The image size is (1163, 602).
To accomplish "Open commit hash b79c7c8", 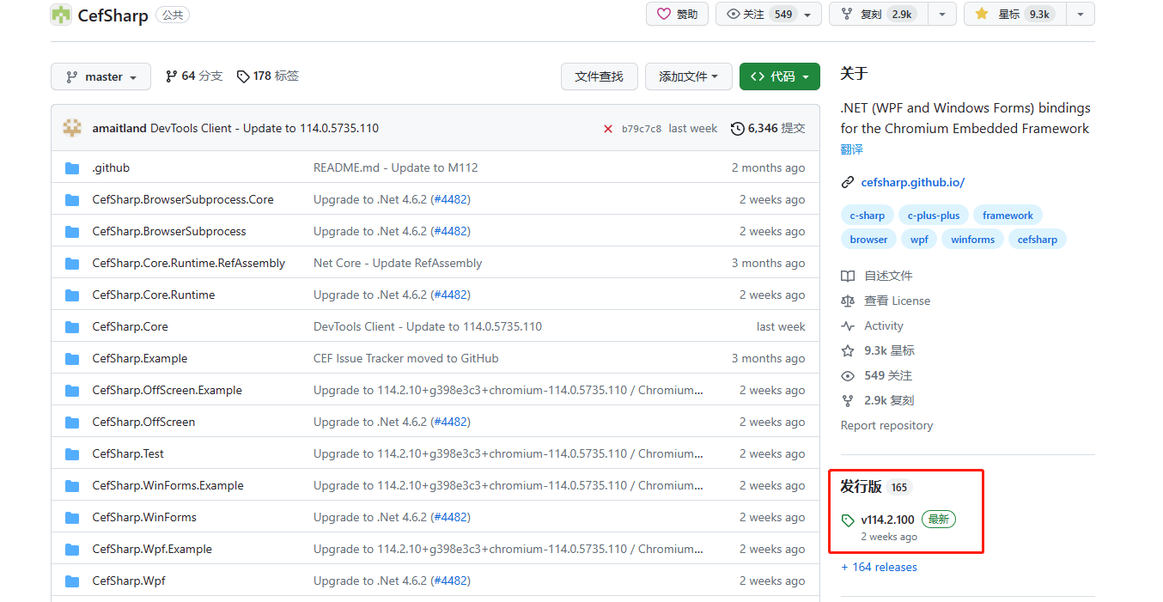I will click(x=642, y=129).
